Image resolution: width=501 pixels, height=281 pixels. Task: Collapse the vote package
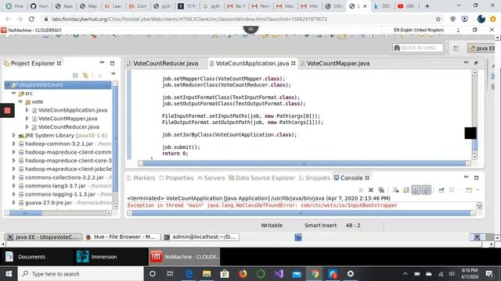pos(20,101)
